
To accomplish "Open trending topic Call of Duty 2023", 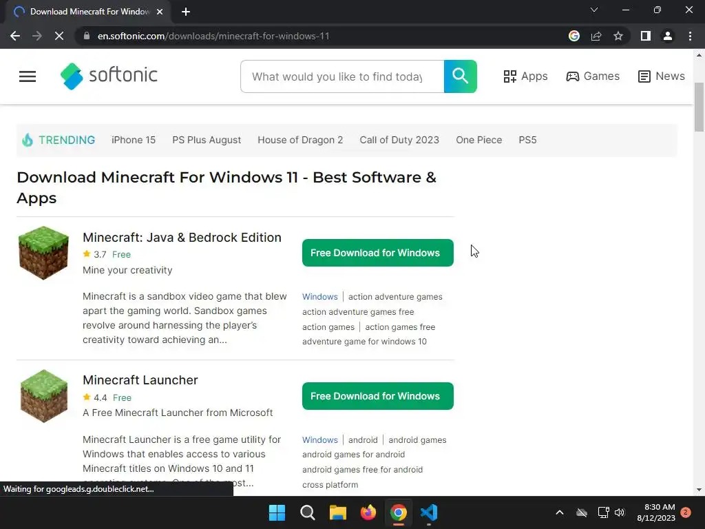I will [x=399, y=140].
